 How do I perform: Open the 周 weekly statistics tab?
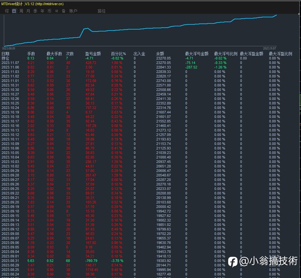click(21, 11)
